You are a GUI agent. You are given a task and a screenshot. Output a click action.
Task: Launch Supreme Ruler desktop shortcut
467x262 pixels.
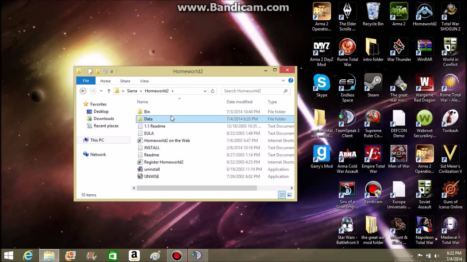pos(373,124)
